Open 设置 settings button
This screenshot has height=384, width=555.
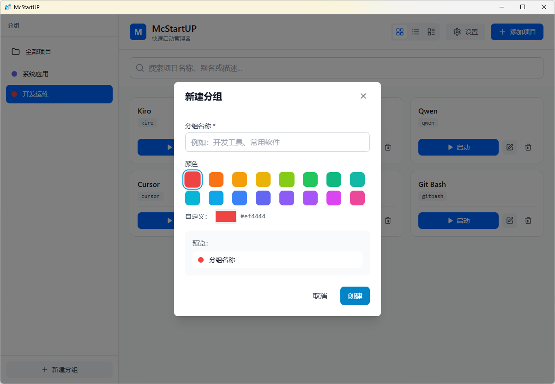pyautogui.click(x=465, y=32)
